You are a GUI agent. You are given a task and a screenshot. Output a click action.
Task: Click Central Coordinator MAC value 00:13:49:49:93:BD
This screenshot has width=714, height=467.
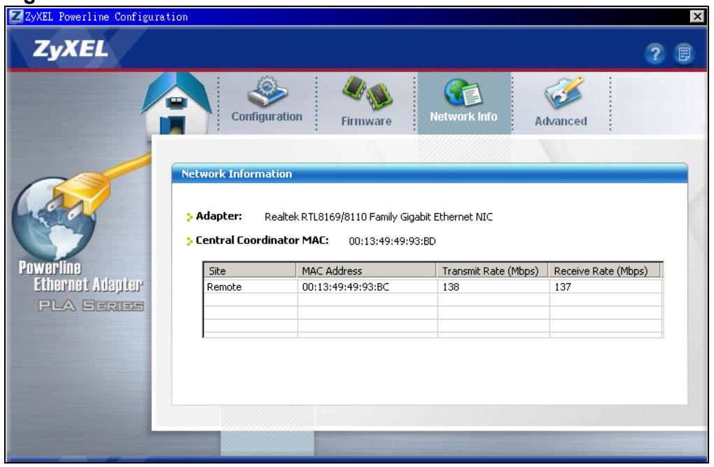click(392, 241)
